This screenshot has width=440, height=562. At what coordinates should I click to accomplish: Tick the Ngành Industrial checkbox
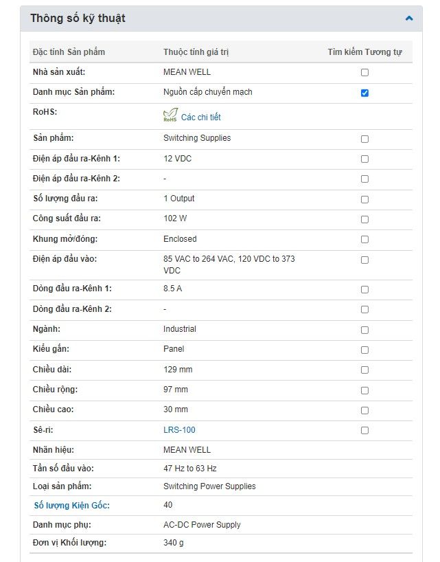click(364, 330)
